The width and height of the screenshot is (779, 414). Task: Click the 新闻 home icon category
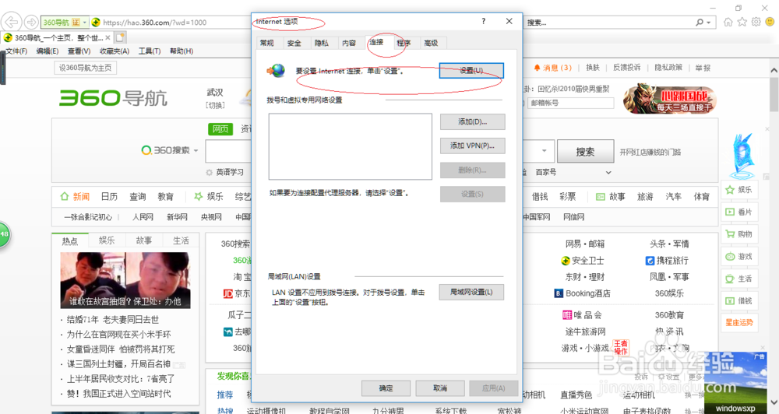pyautogui.click(x=64, y=197)
